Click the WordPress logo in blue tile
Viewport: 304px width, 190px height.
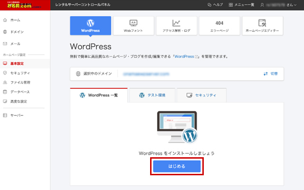(90, 23)
